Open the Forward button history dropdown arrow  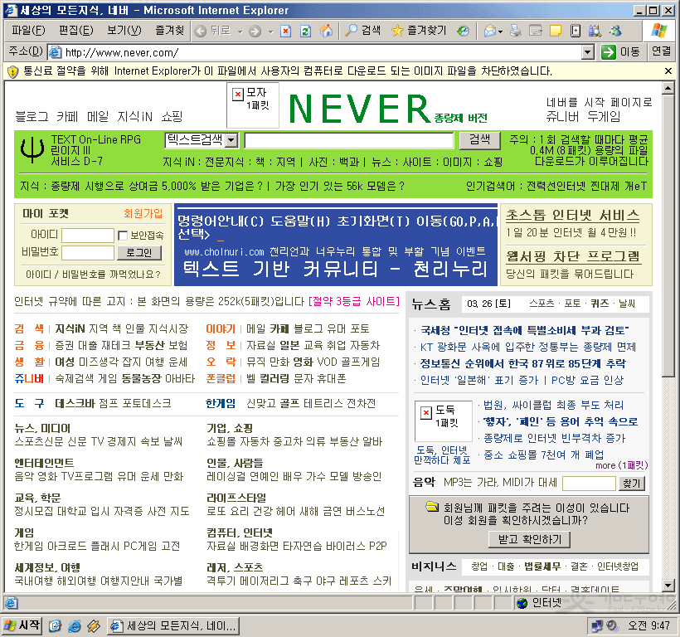point(270,32)
